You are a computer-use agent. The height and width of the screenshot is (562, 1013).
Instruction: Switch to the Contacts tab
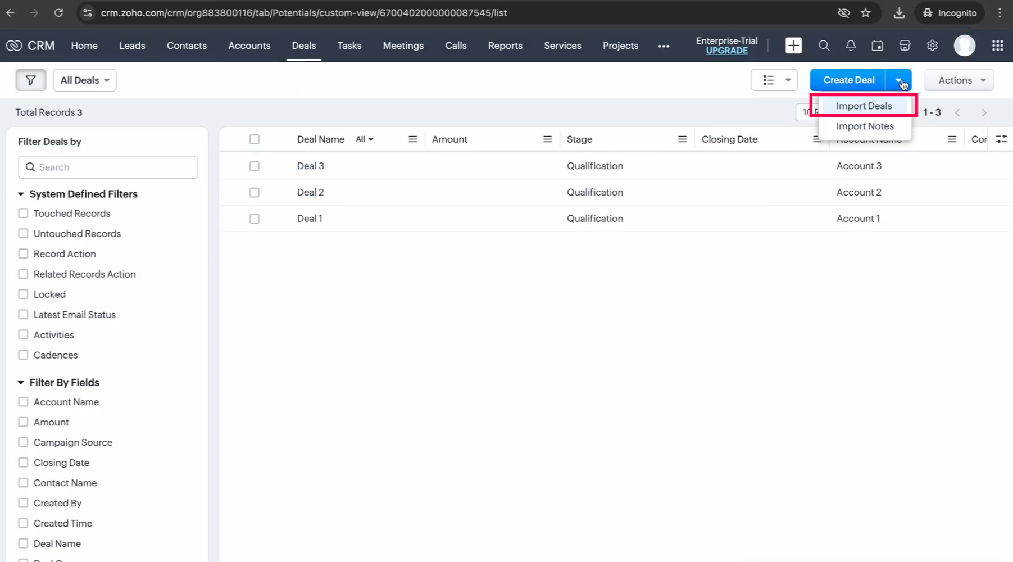point(187,46)
